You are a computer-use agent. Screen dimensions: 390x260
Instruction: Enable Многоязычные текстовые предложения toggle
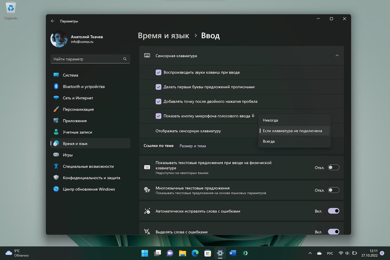333,190
